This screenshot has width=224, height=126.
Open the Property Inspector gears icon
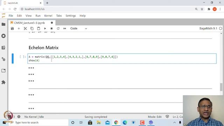pos(3,59)
